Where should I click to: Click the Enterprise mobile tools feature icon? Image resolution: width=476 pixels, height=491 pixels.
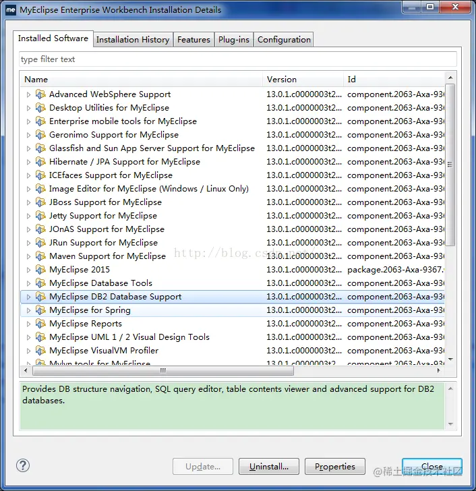click(40, 121)
